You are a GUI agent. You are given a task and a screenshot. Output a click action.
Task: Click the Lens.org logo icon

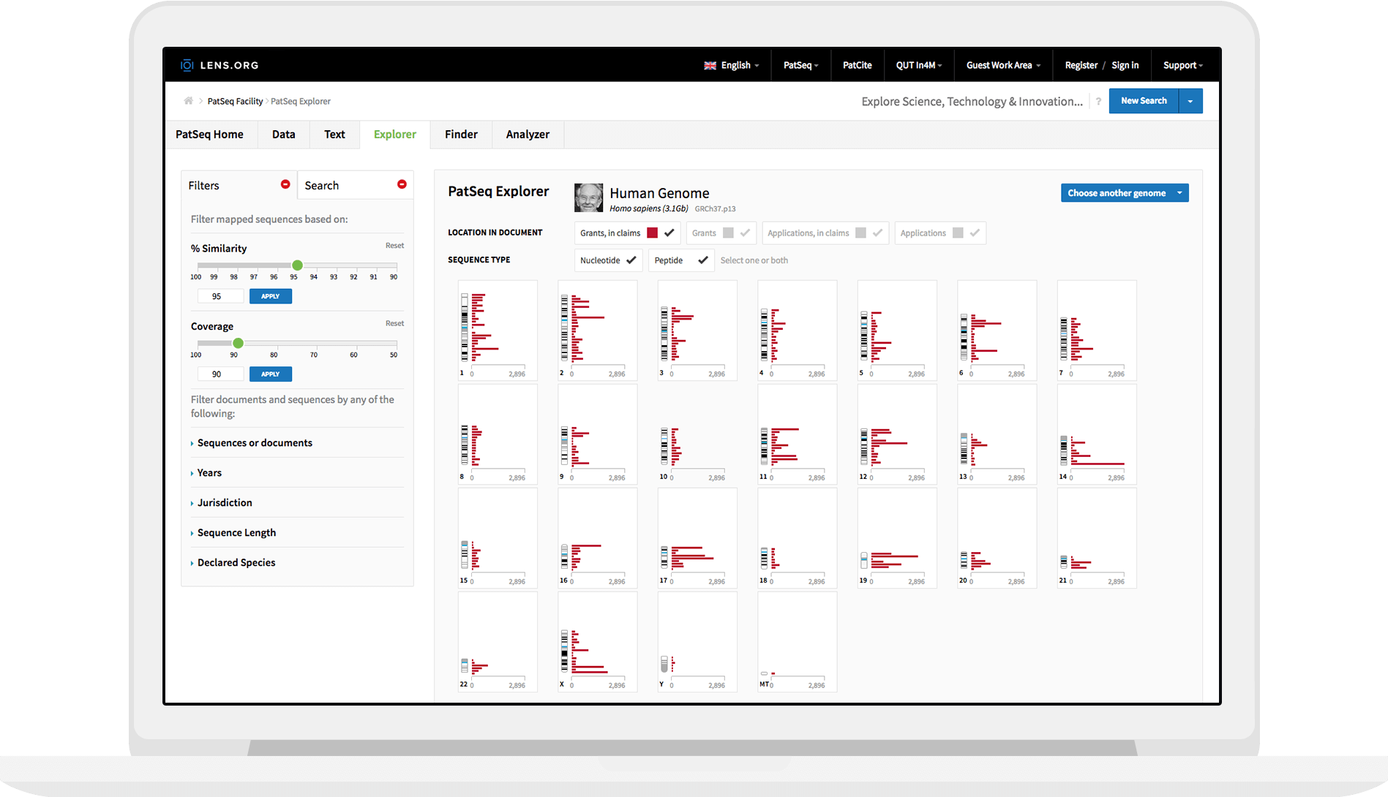pyautogui.click(x=187, y=65)
